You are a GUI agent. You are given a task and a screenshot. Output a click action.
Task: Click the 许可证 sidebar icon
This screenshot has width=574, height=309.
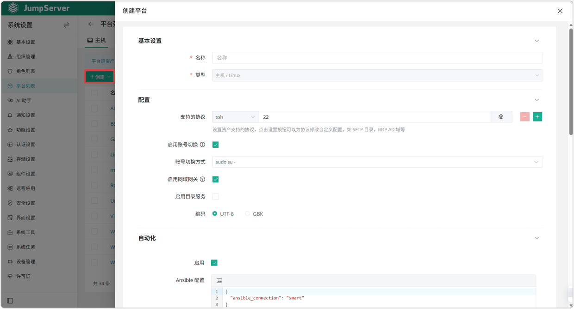(x=10, y=276)
